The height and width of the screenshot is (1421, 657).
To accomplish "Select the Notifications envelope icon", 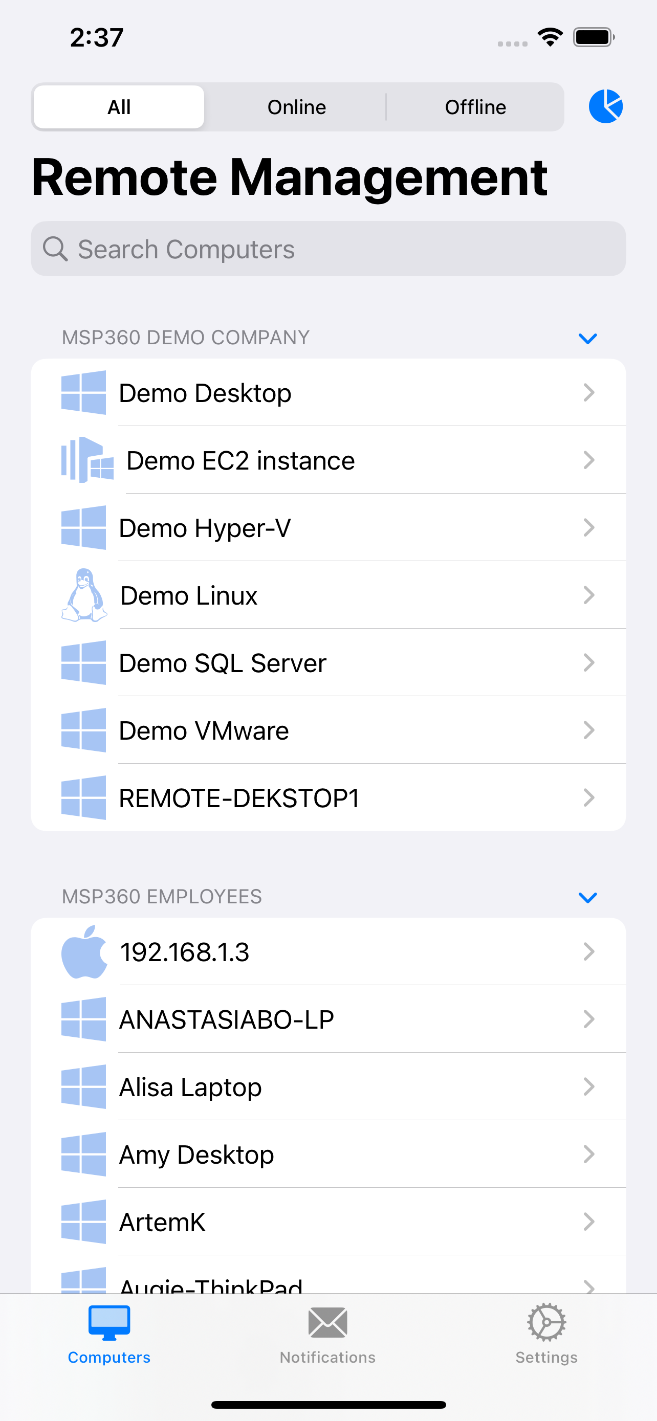I will coord(327,1323).
